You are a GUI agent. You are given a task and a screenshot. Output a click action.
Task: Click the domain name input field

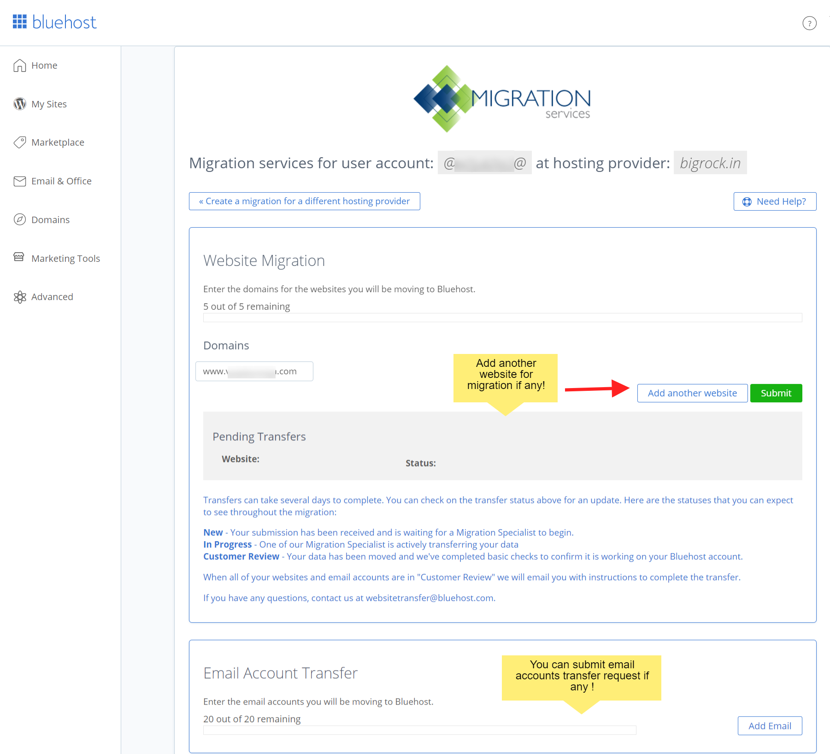click(254, 371)
